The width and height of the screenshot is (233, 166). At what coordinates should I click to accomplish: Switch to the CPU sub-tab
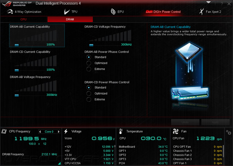pos(23,19)
